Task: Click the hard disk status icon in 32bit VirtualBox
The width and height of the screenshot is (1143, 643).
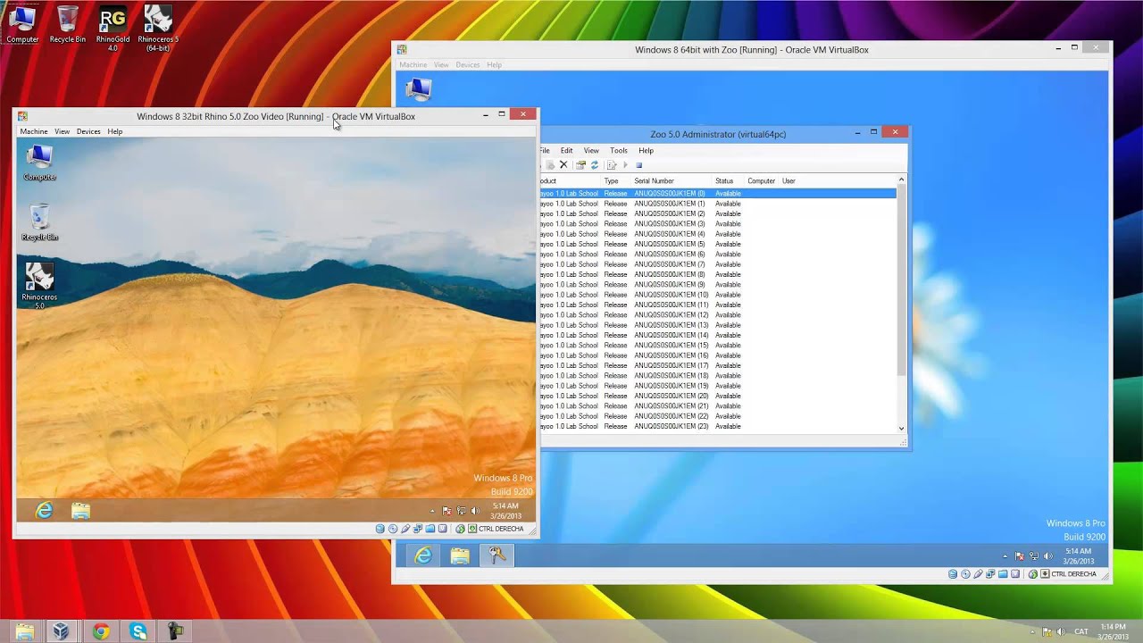Action: 380,529
